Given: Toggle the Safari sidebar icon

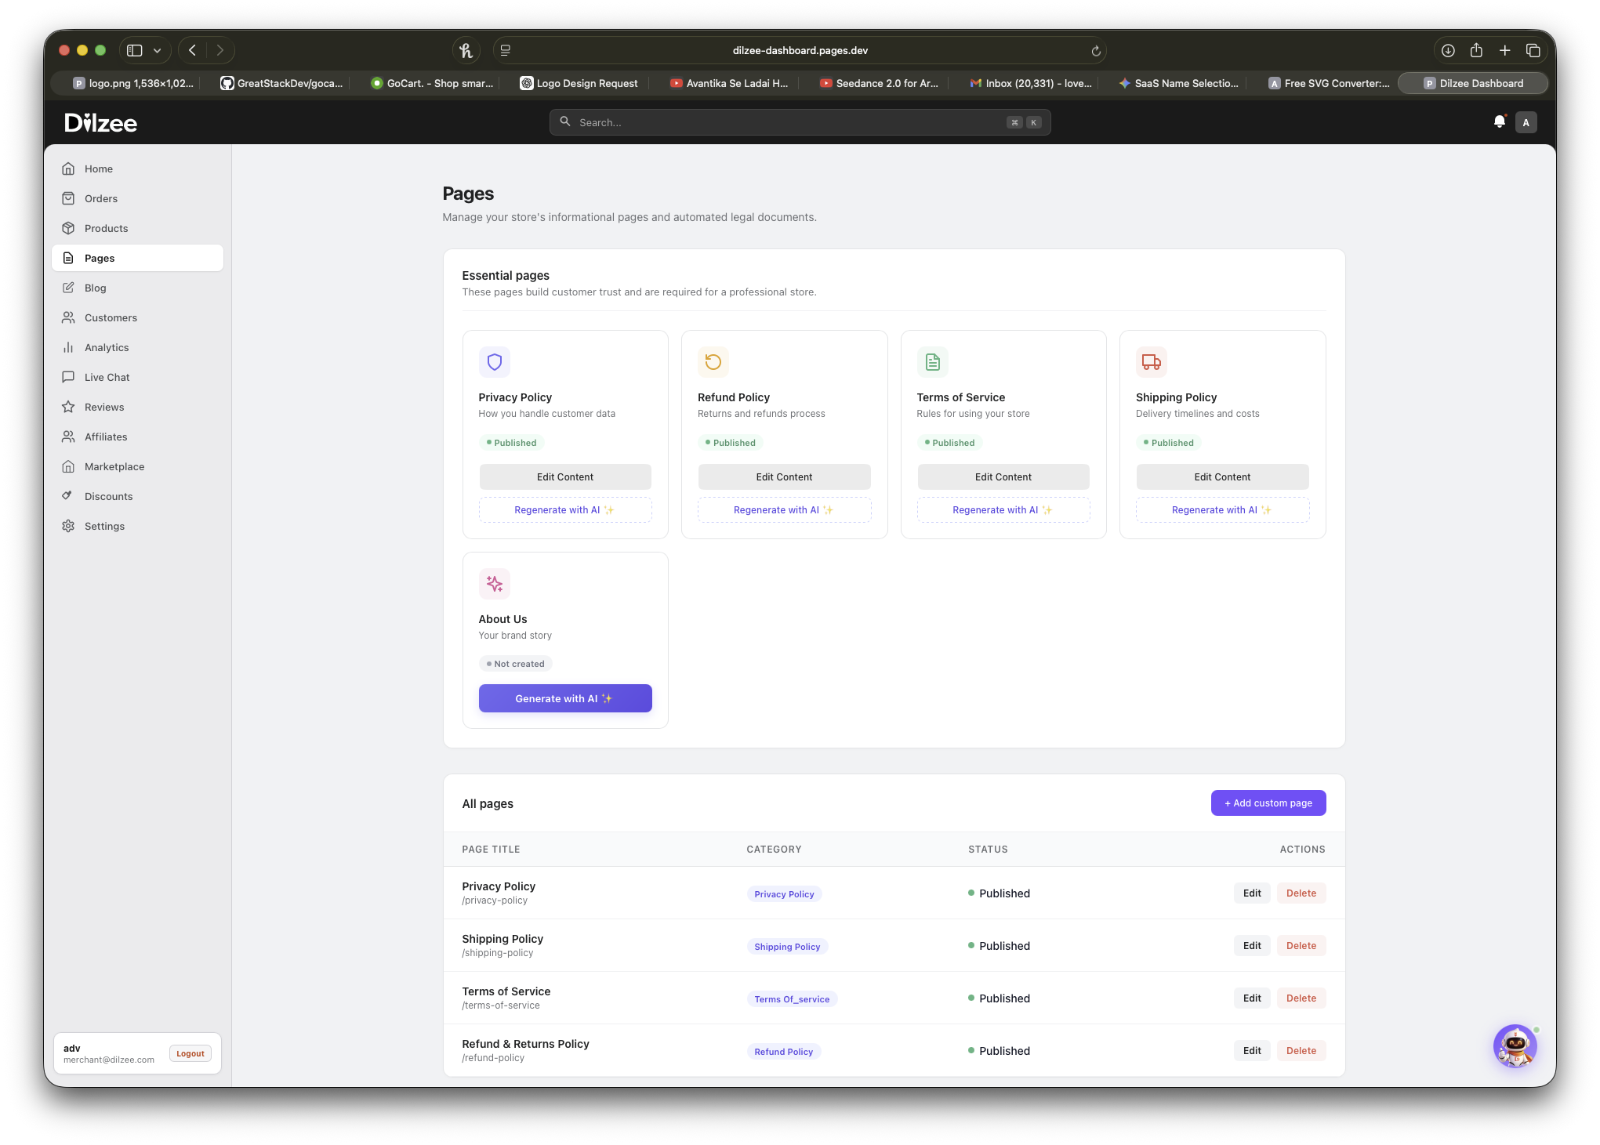Looking at the screenshot, I should coord(135,50).
